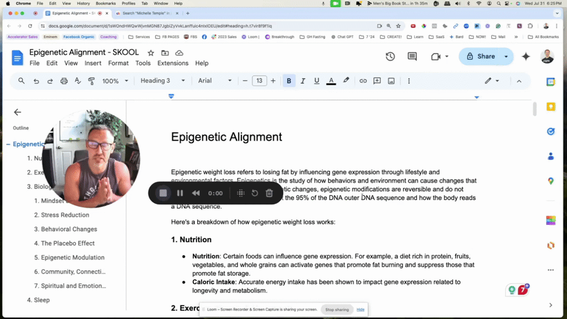Select the paint format tool
Image resolution: width=567 pixels, height=319 pixels.
coord(91,81)
